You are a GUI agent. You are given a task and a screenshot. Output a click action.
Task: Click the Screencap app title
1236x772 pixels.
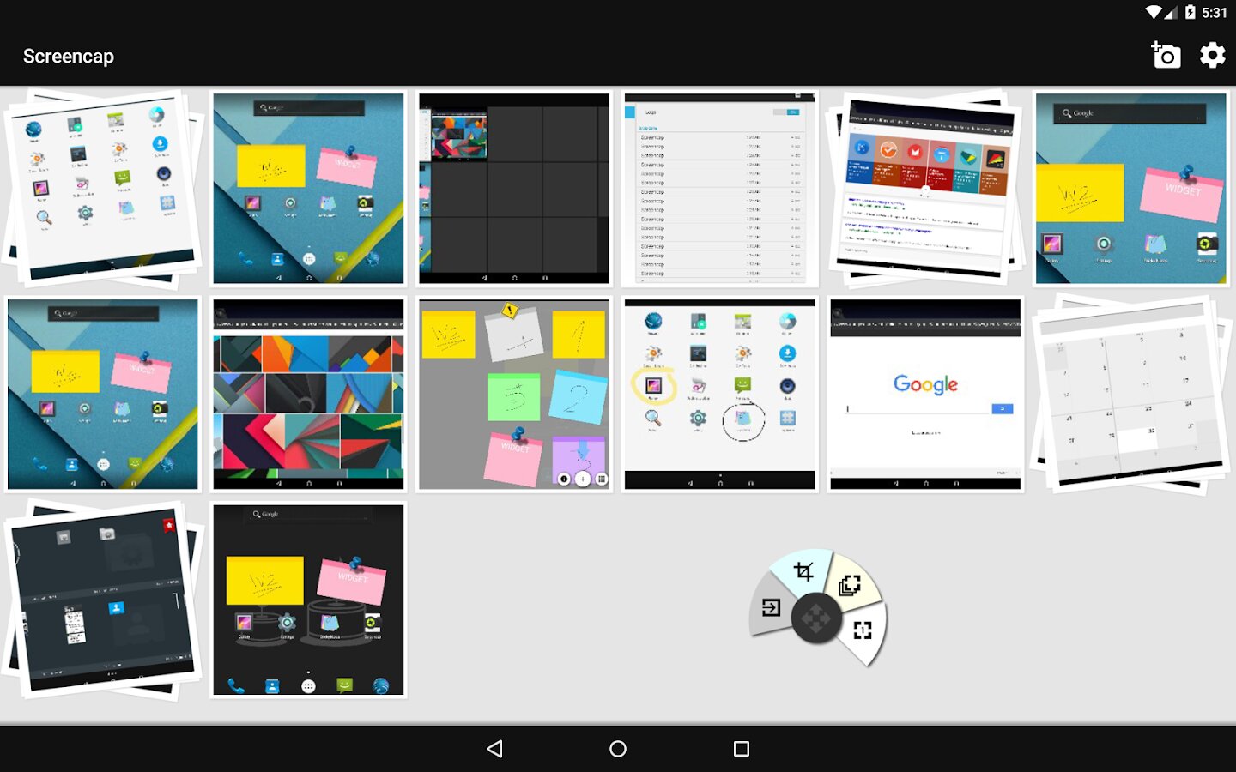tap(69, 57)
